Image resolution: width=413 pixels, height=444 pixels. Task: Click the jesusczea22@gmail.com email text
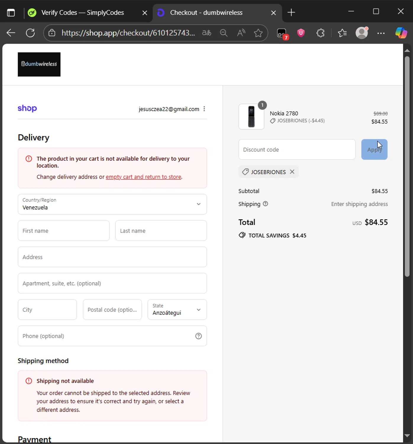[169, 109]
